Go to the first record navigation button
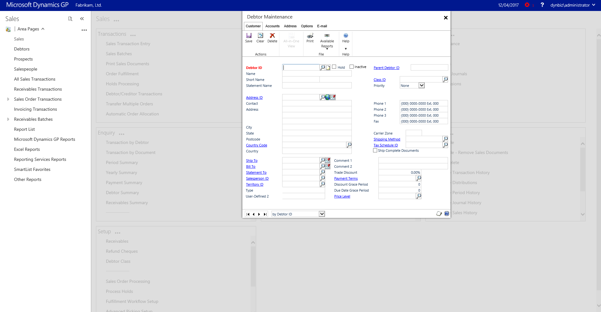 point(248,214)
